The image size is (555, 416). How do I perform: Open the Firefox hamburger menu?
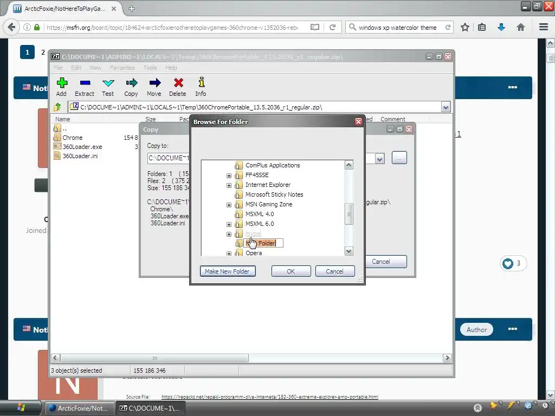pyautogui.click(x=543, y=27)
